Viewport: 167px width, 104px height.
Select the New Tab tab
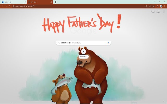(x=40, y=2)
